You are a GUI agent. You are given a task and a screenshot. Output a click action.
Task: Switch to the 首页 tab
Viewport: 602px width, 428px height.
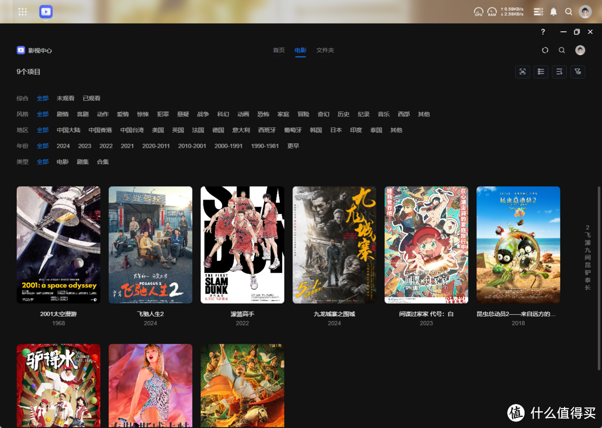click(x=279, y=50)
